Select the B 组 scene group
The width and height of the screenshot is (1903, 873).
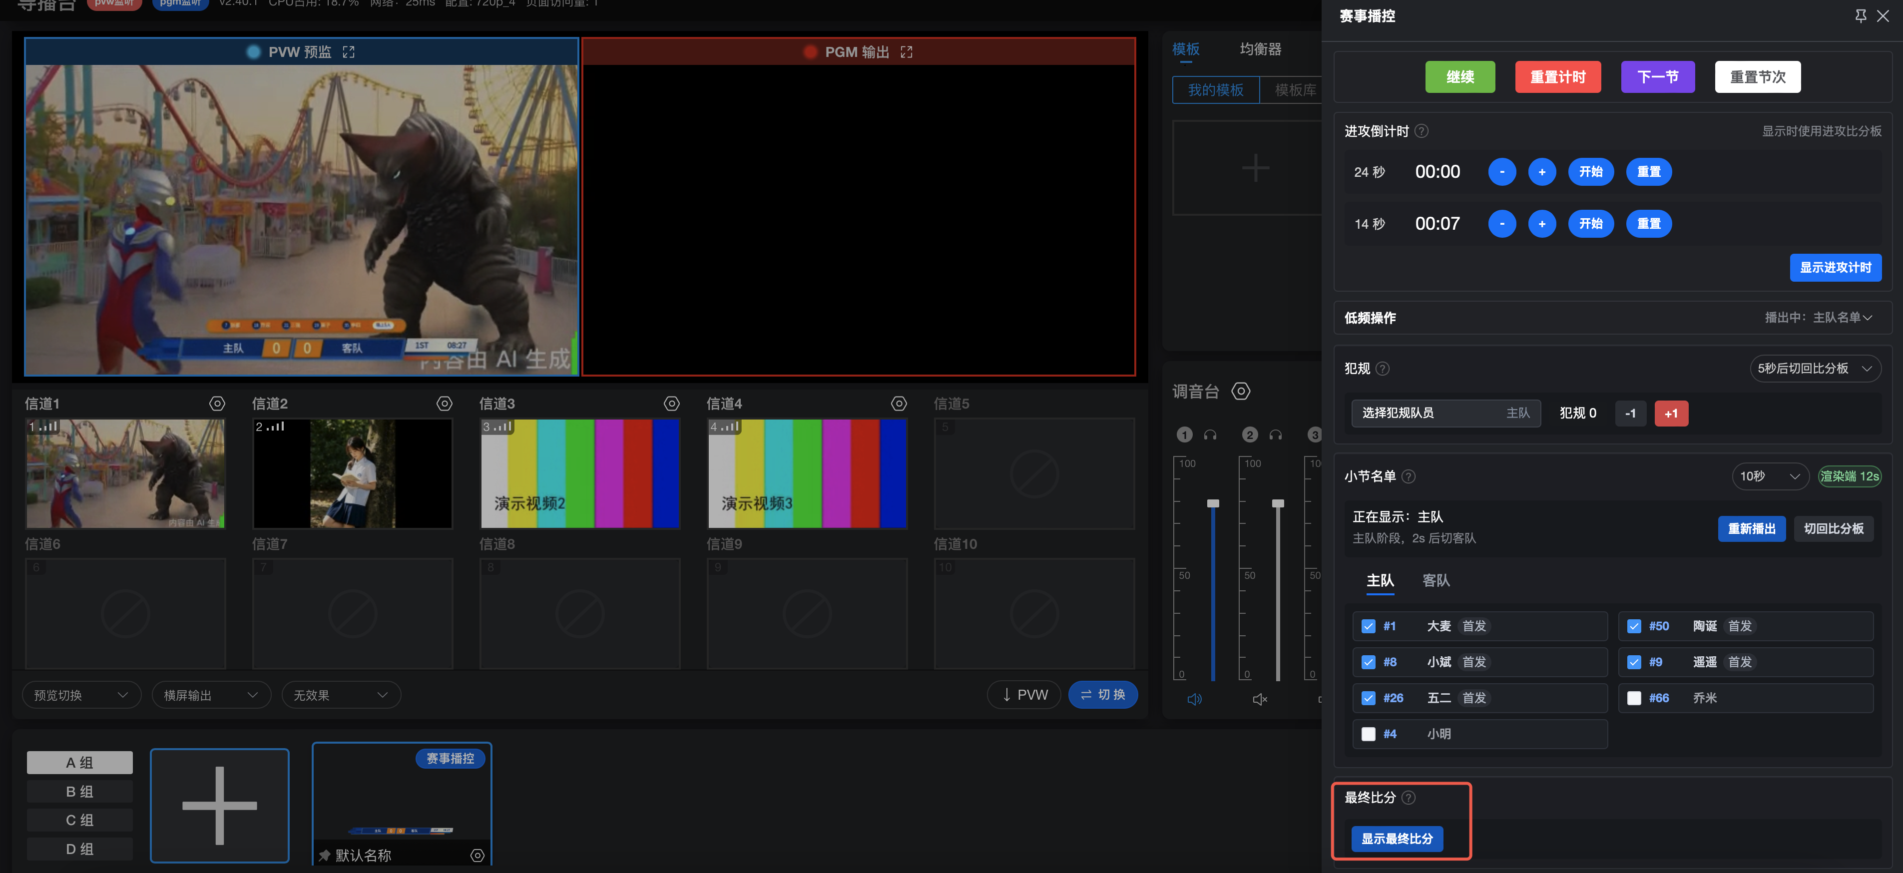point(80,792)
